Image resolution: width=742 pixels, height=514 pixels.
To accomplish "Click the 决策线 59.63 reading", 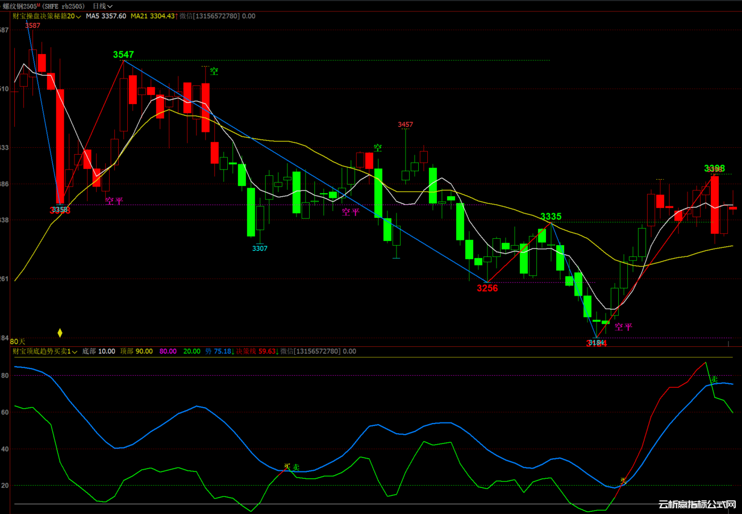I will pos(257,351).
